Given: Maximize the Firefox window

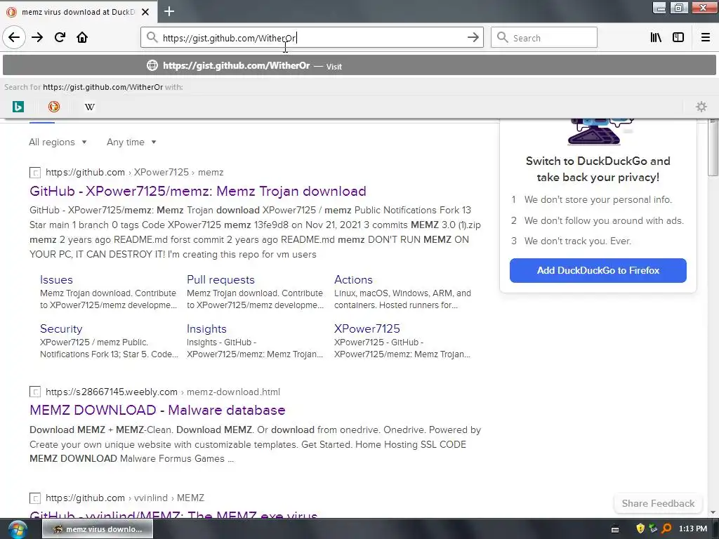Looking at the screenshot, I should (x=679, y=7).
